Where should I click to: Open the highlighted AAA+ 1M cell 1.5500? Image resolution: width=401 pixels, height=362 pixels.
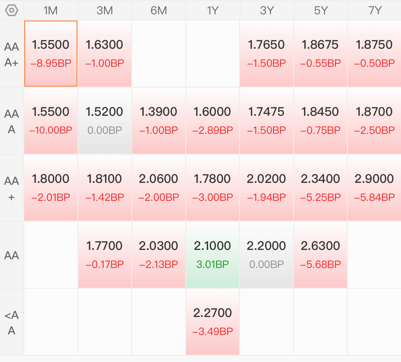[51, 54]
